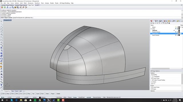Click the move layer up arrow icon
This screenshot has height=102, width=183.
[x=157, y=23]
